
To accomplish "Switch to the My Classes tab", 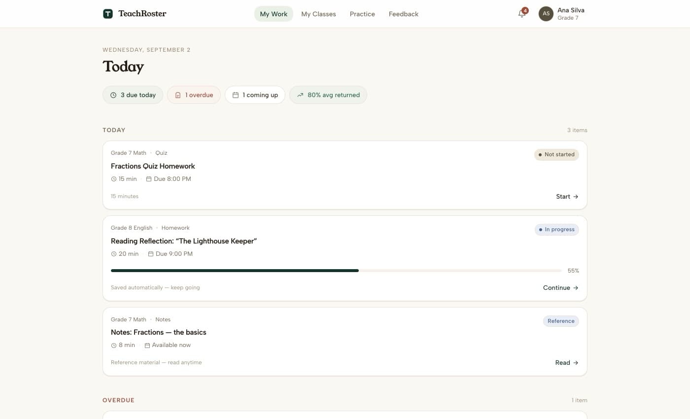I will pos(318,14).
